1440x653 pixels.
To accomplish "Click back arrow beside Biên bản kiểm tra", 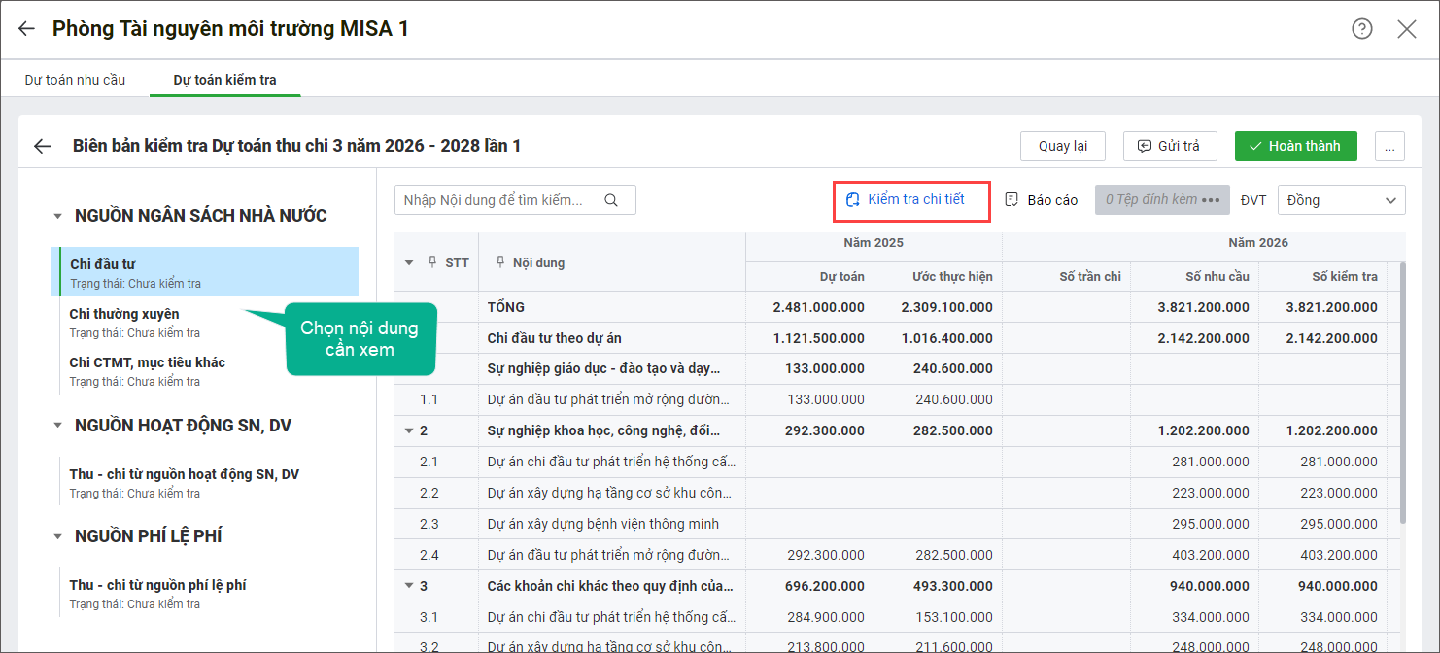I will coord(42,146).
